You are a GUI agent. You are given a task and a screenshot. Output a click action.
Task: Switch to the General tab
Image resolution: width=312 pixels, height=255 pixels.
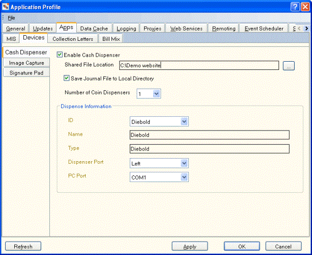15,29
